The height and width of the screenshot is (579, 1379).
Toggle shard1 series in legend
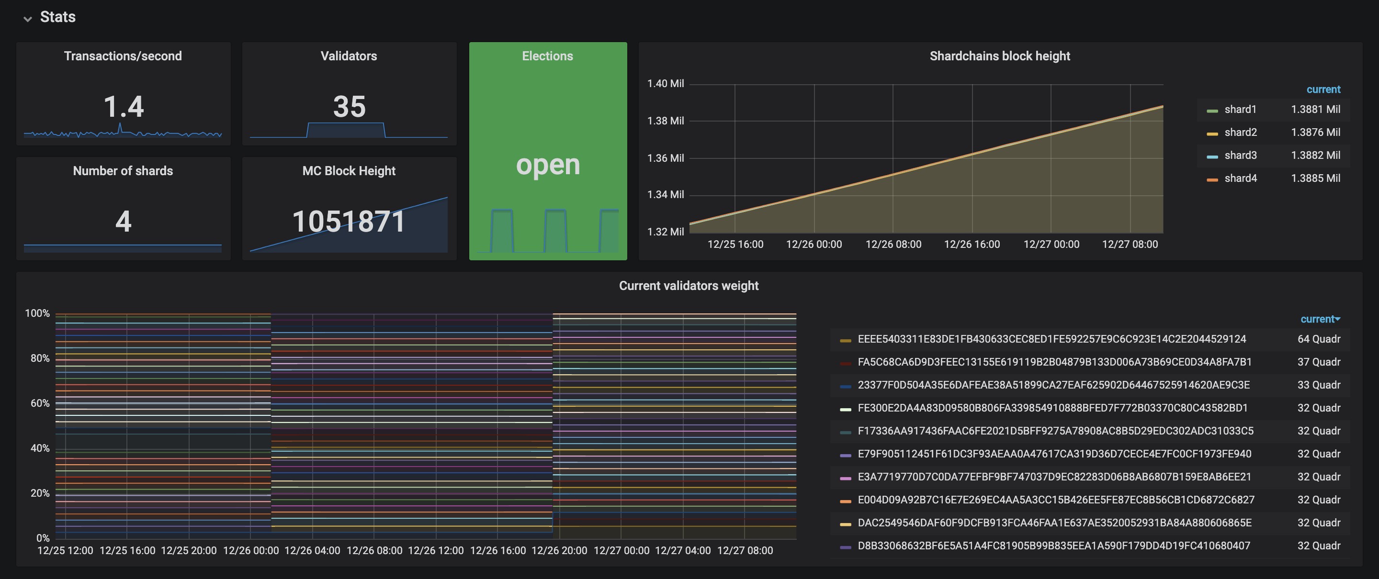tap(1240, 109)
